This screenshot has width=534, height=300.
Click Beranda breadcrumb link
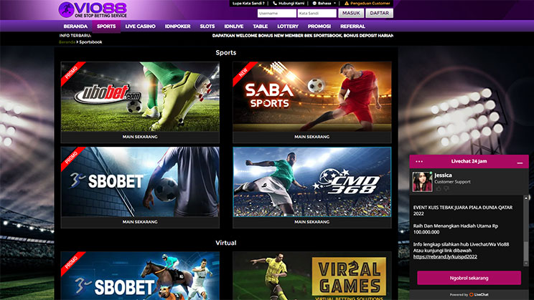click(x=67, y=42)
